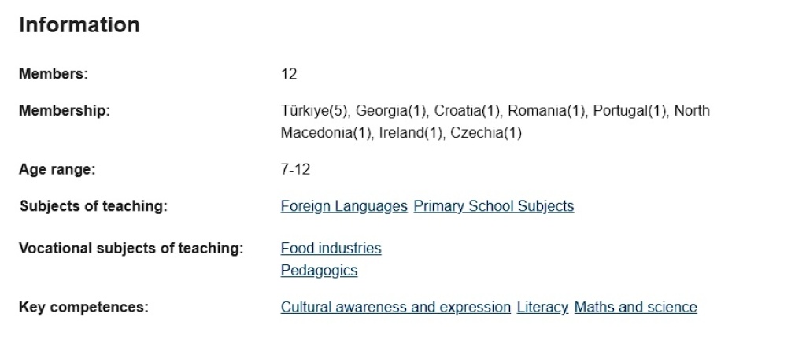Click the Information section heading

point(79,24)
